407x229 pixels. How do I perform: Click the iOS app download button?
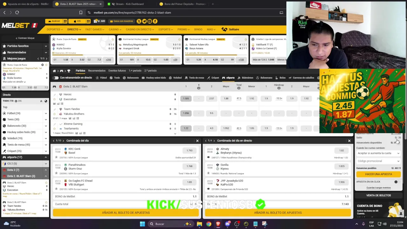pyautogui.click(x=77, y=21)
